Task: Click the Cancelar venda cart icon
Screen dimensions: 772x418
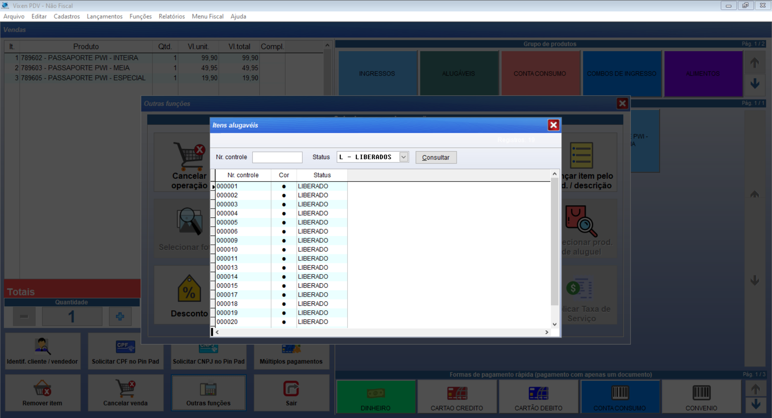Action: coord(125,388)
